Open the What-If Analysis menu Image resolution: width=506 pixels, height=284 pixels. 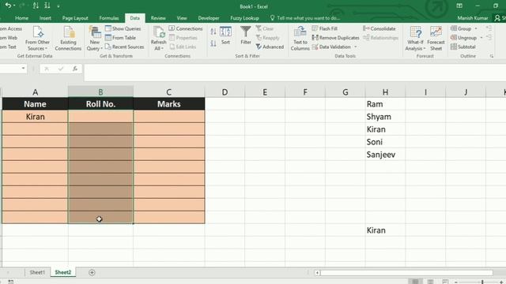tap(415, 39)
